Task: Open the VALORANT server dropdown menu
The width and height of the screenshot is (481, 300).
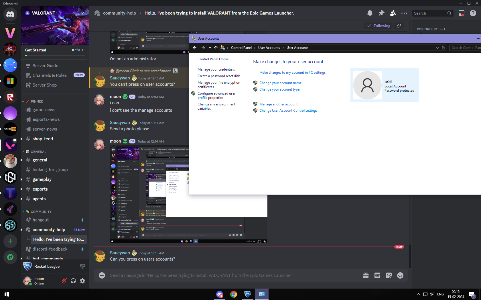Action: 82,13
